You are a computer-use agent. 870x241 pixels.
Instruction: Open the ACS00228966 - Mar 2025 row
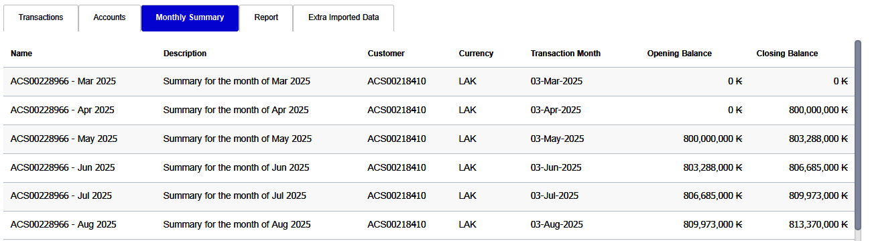428,82
